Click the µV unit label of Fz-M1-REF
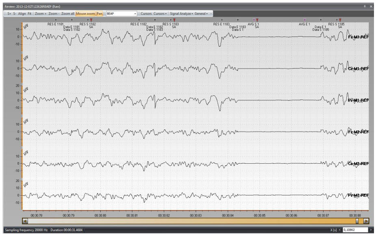 [x=26, y=26]
